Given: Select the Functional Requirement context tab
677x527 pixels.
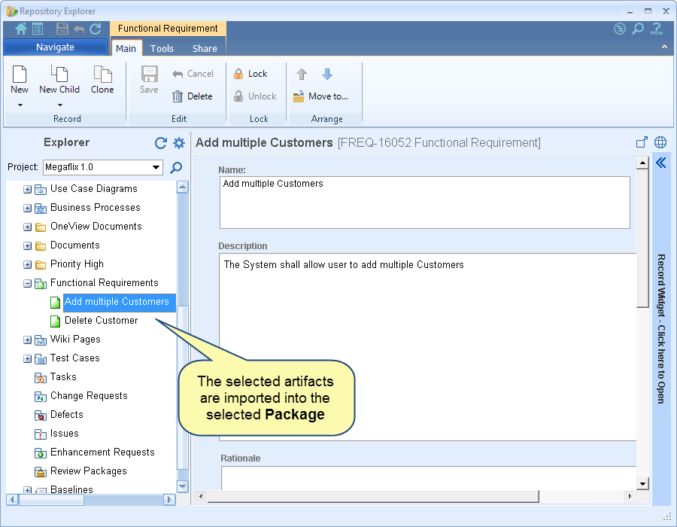Looking at the screenshot, I should click(168, 29).
